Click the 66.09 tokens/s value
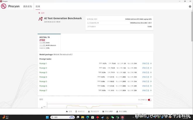Image resolution: width=193 pixels, height=120 pixels. pos(51,45)
